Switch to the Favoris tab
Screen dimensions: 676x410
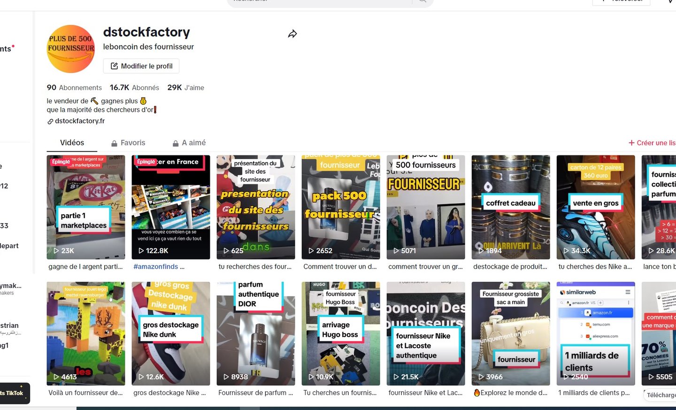tap(128, 143)
